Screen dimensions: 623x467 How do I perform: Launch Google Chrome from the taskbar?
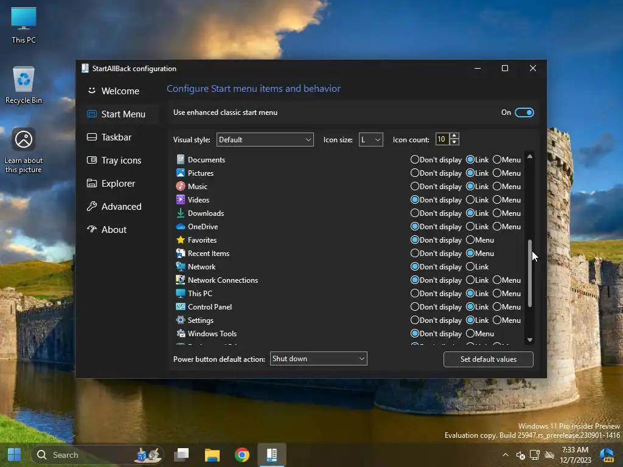(242, 455)
